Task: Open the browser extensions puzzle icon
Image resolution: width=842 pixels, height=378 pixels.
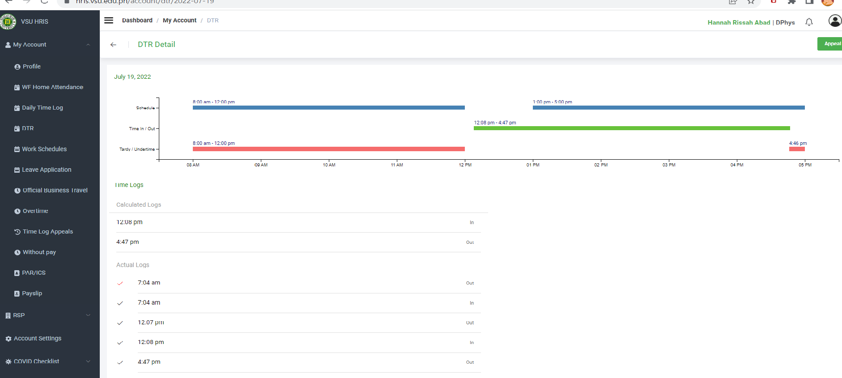Action: click(x=791, y=2)
